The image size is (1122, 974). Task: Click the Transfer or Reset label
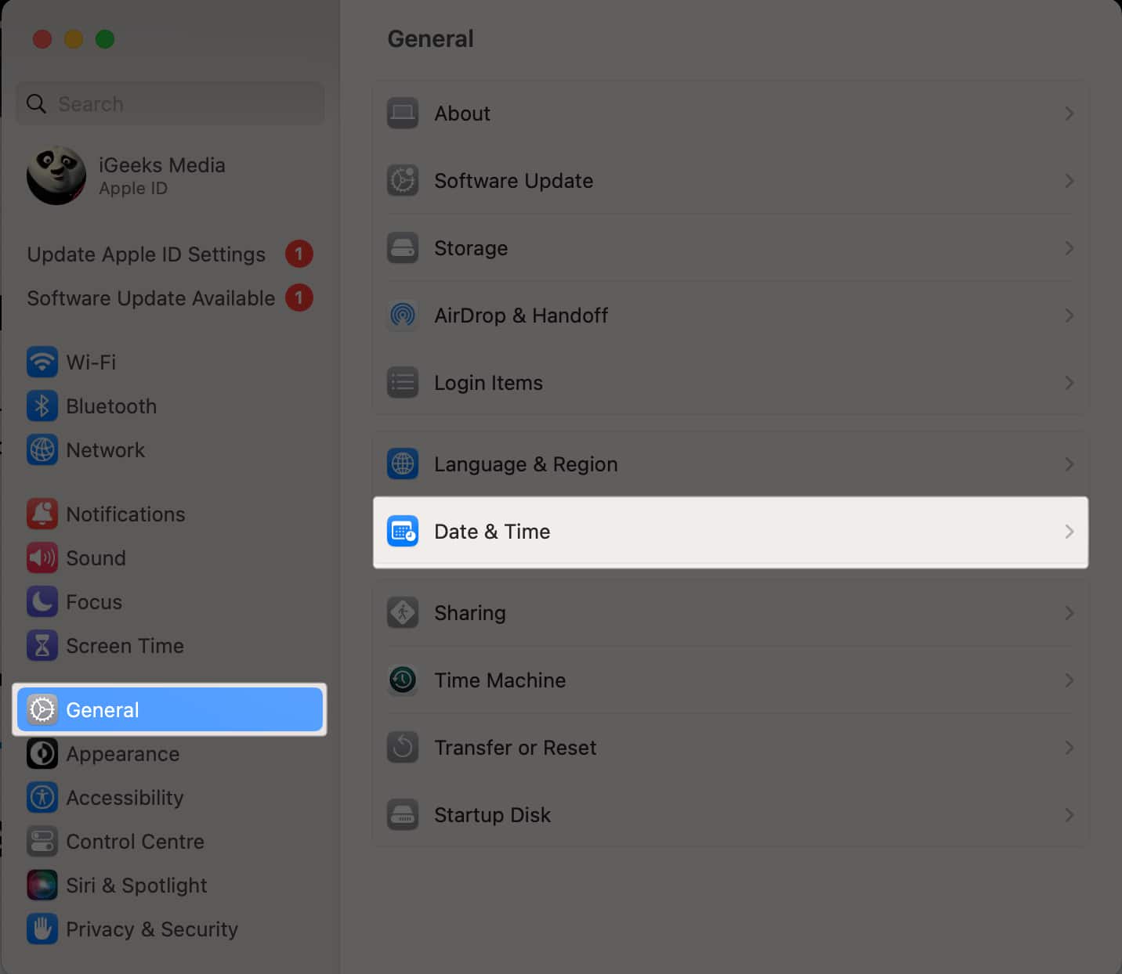click(515, 748)
